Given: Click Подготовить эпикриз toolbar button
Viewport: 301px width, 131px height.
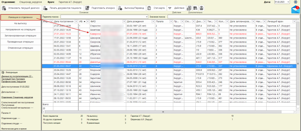Looking at the screenshot, I should pyautogui.click(x=101, y=8).
